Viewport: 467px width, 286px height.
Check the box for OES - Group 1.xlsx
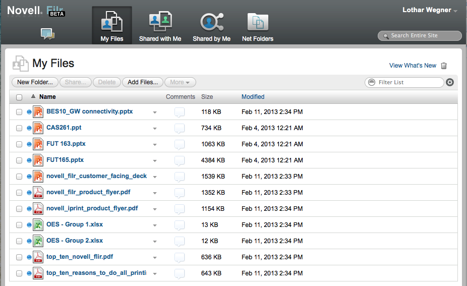coord(19,225)
